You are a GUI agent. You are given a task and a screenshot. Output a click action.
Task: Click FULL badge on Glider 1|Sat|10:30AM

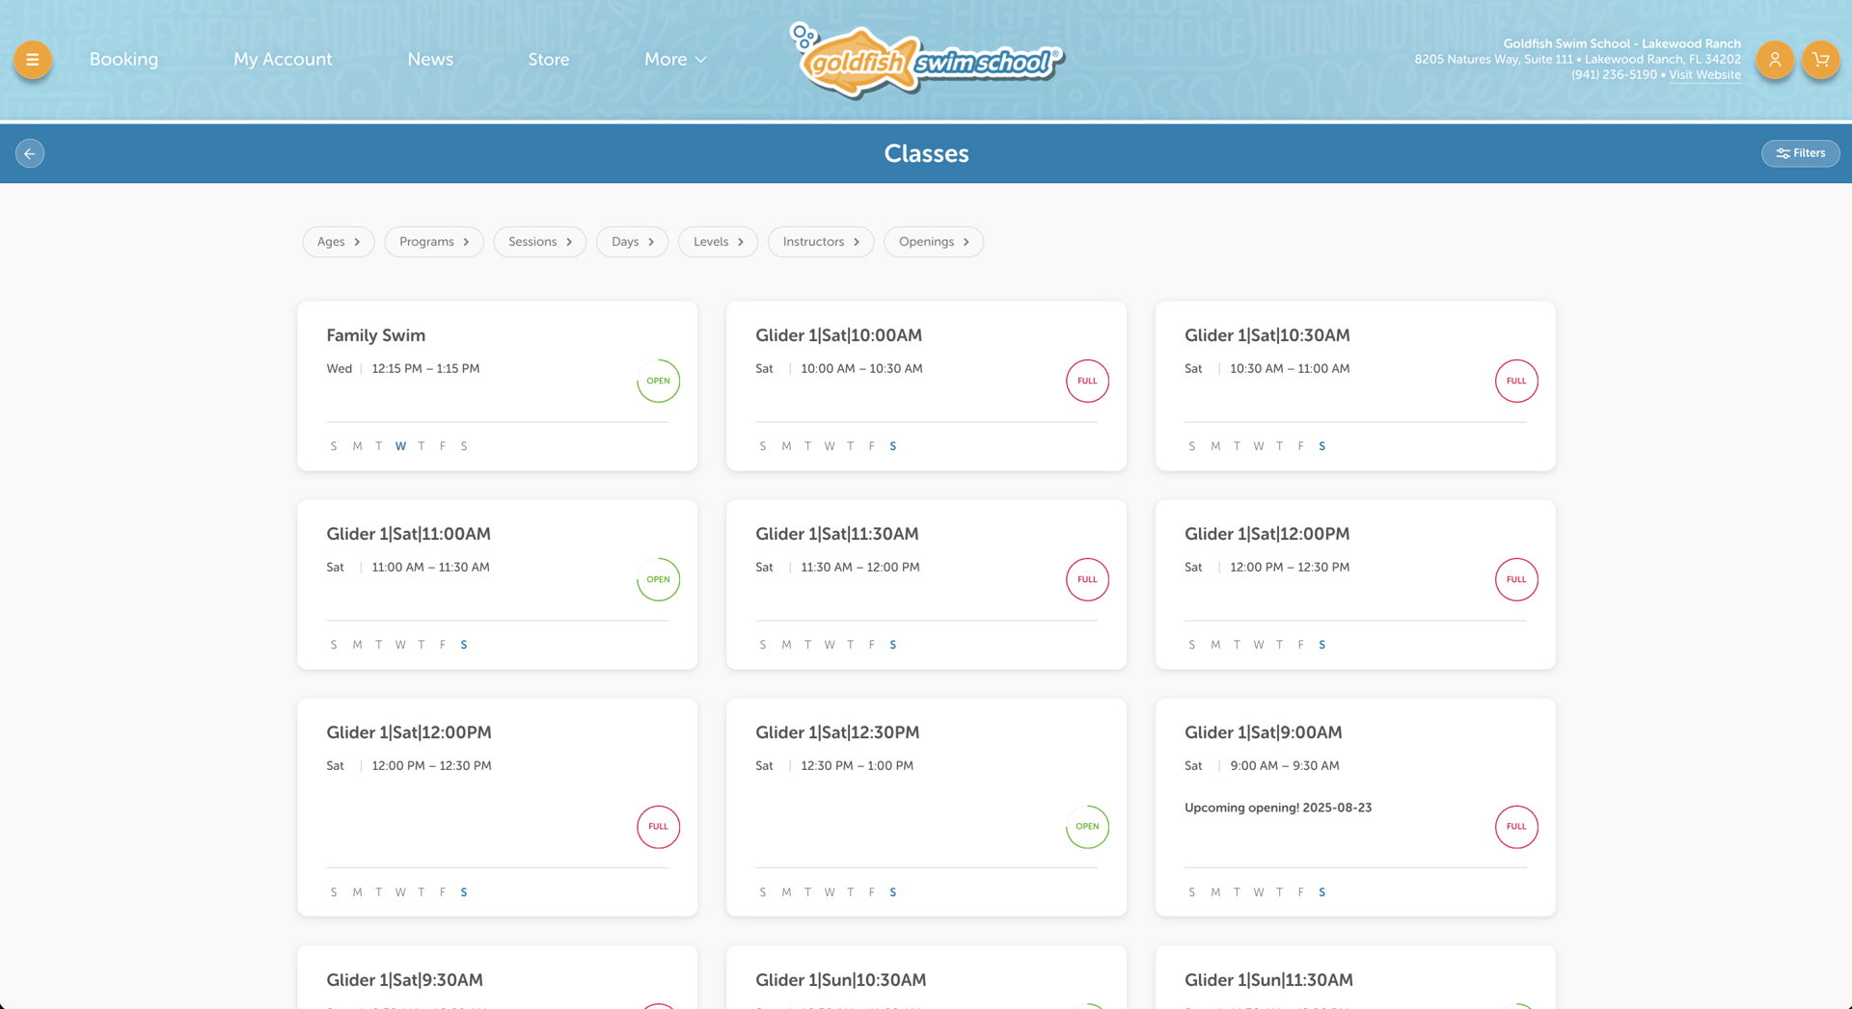point(1516,381)
